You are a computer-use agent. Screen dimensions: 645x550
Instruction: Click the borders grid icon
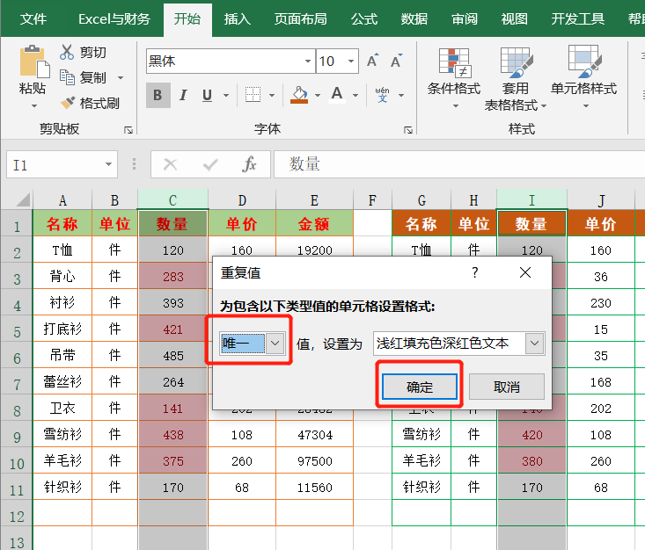253,95
